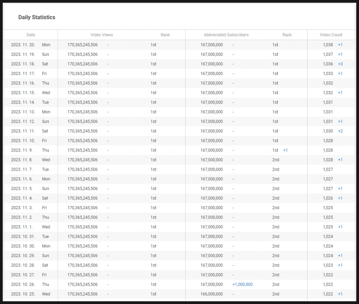This screenshot has height=304, width=359.
Task: Click the Mon weekday label for 2023. 11. 13.
Action: click(46, 112)
